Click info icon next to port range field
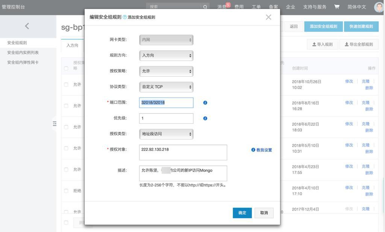The image size is (385, 232). 205,103
